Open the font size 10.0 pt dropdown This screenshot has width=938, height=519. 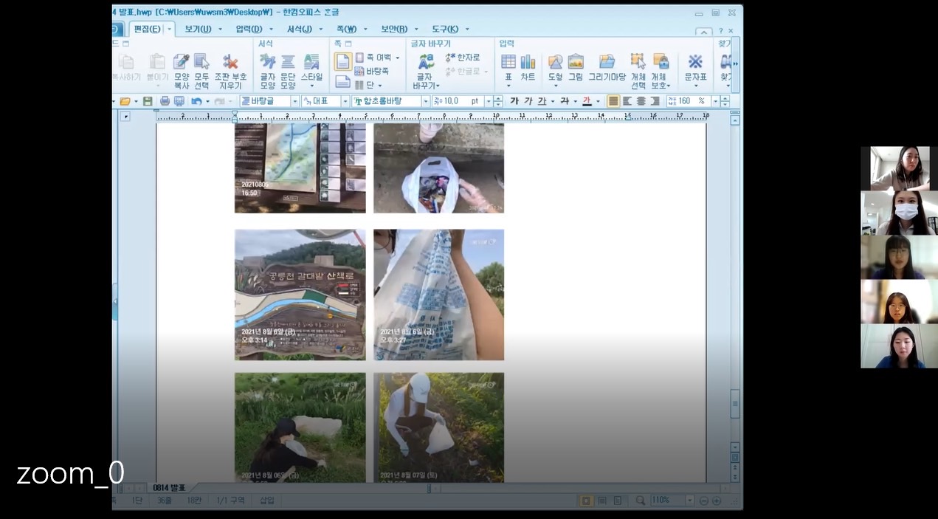(488, 101)
